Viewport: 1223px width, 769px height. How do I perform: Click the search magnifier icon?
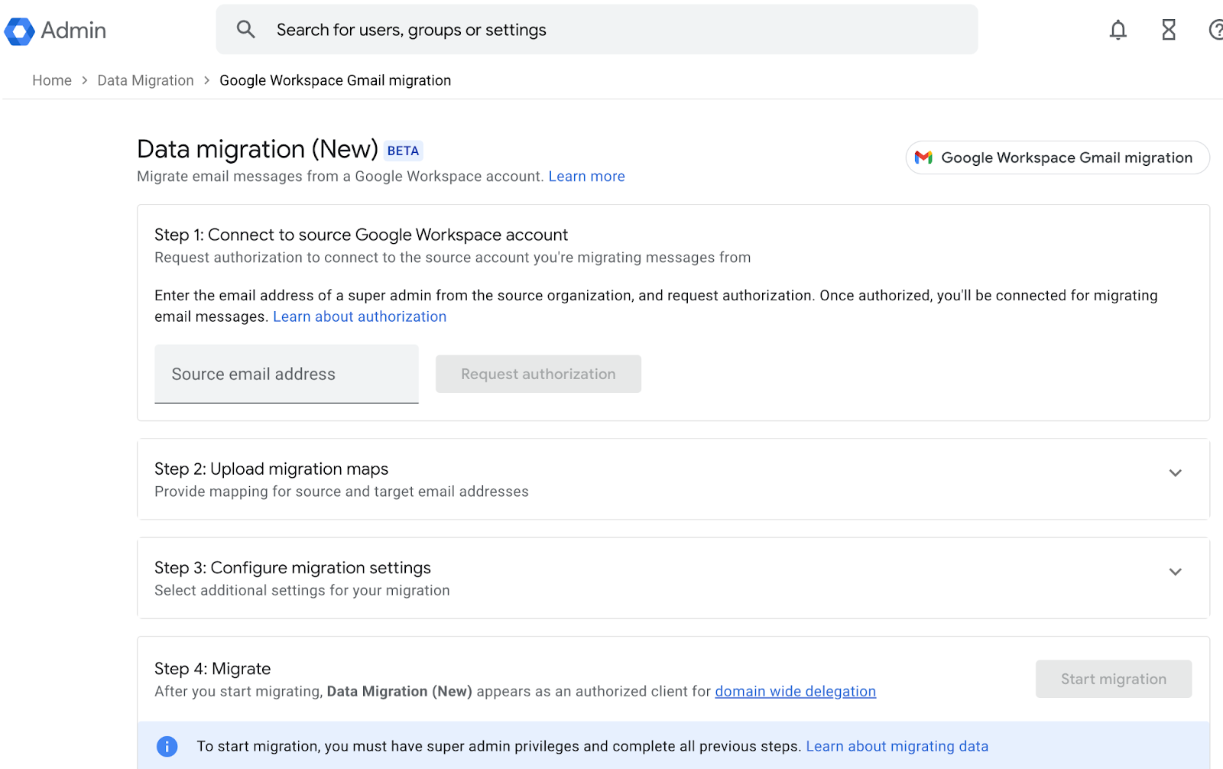(x=245, y=29)
